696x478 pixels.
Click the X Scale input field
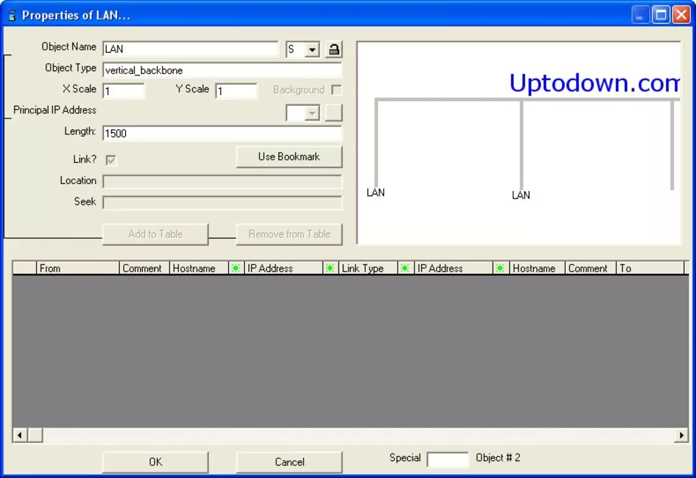point(124,91)
